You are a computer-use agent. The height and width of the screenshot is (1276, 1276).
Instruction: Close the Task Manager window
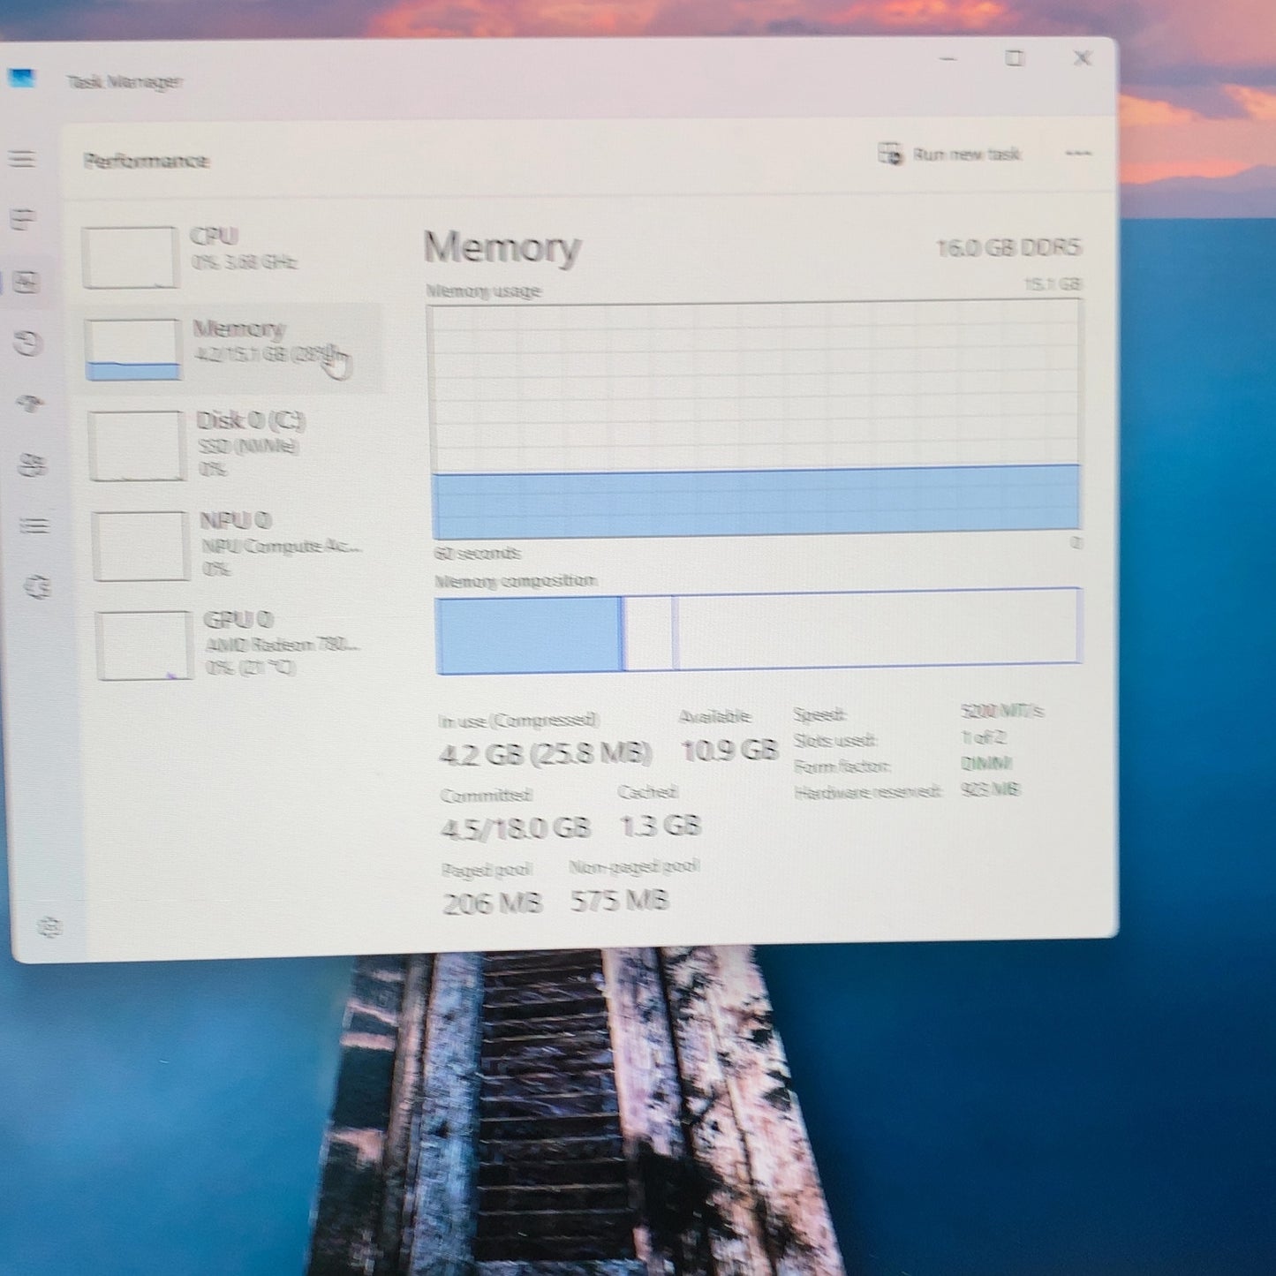pyautogui.click(x=1082, y=58)
